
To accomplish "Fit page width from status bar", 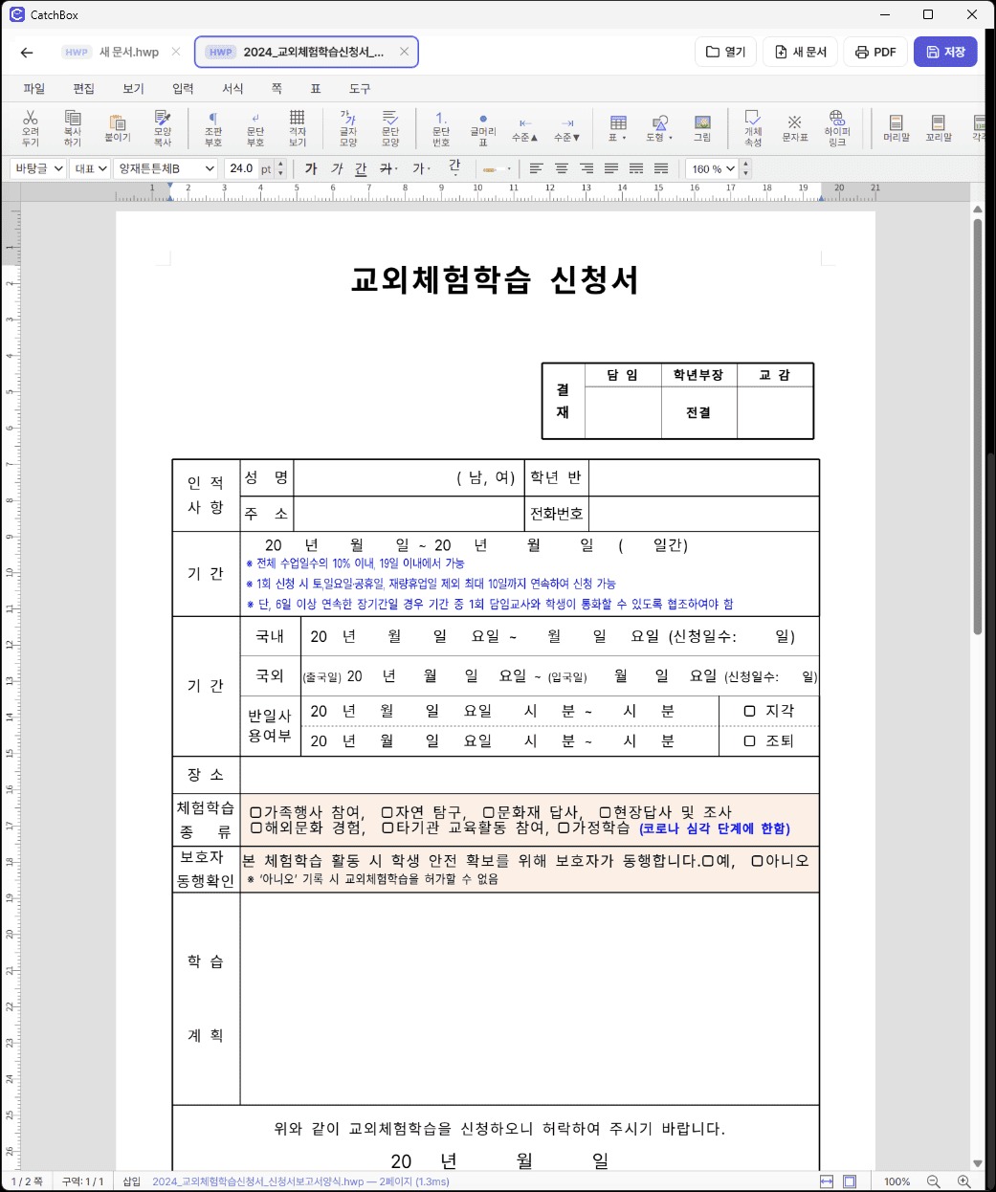I will point(827,1181).
